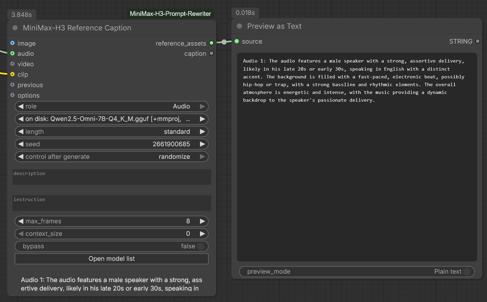Step control after generate forward with right arrow

(x=202, y=156)
